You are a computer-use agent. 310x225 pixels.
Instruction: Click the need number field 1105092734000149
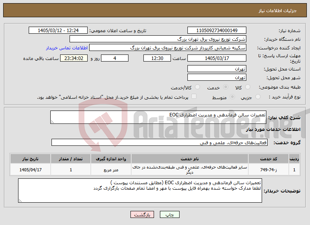(216, 30)
